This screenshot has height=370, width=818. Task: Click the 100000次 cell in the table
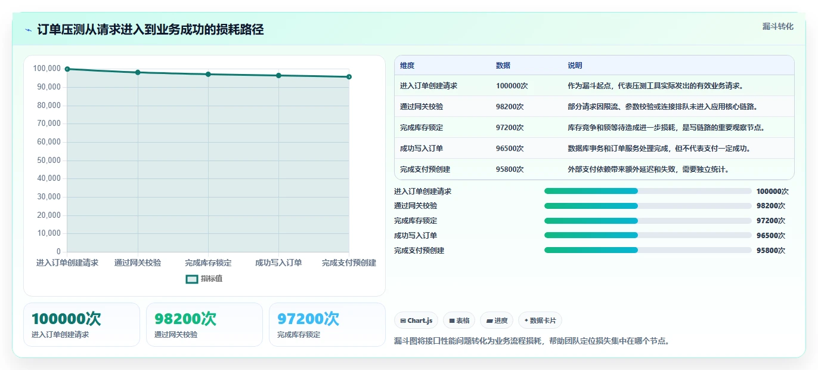(x=512, y=86)
